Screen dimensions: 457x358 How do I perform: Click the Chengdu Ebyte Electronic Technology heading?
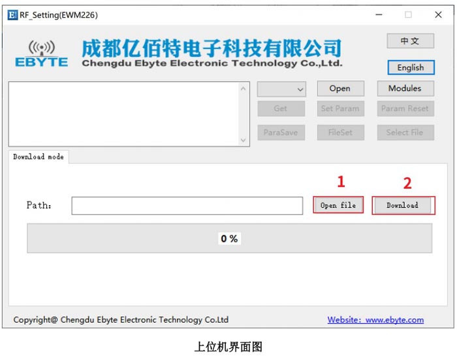tap(212, 63)
